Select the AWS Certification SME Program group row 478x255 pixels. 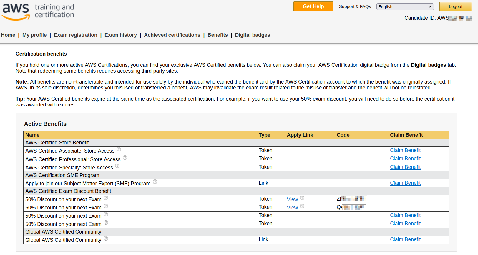pos(236,175)
